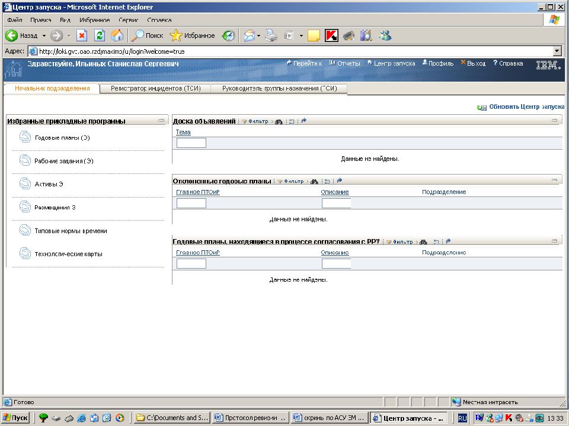Click Описание filter field in Отклоненные годовые планы
Screen dimensions: 569x426
(337, 203)
